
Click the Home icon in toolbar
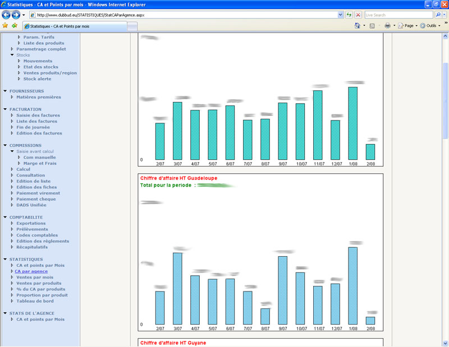click(x=357, y=26)
